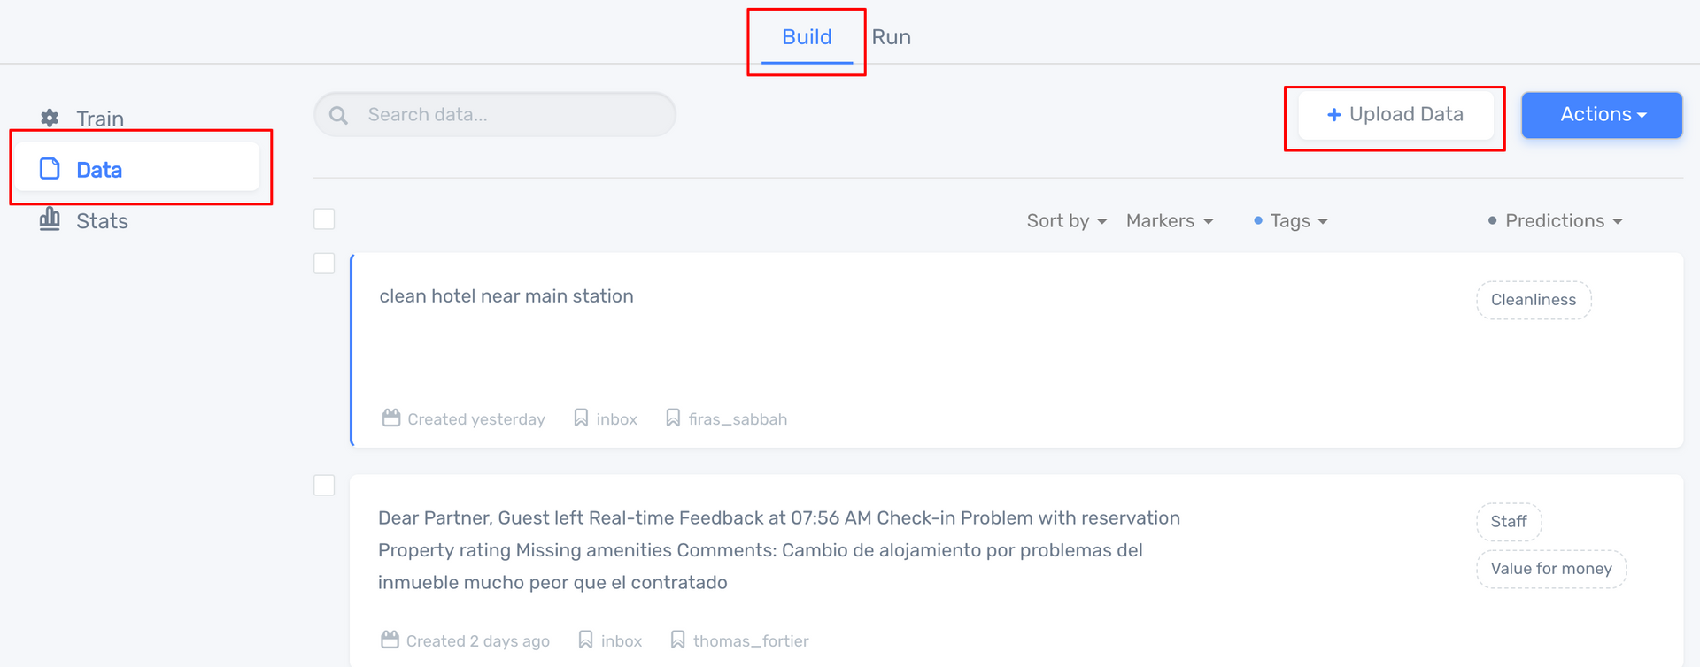Click the Train gear icon

point(50,118)
